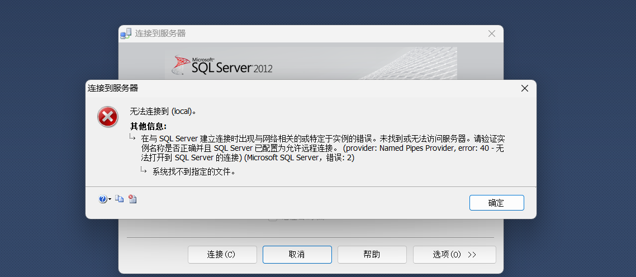
Task: Show technical details icon with red X
Action: tap(132, 199)
